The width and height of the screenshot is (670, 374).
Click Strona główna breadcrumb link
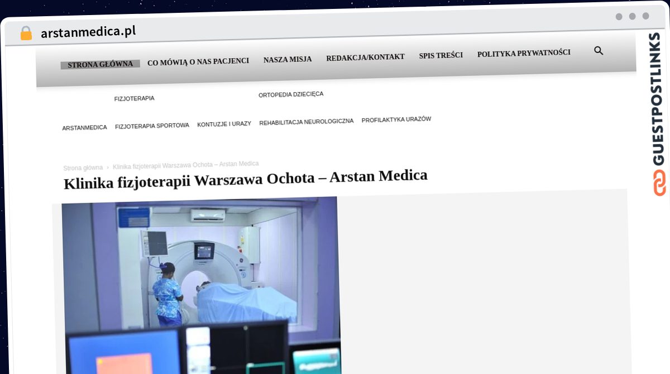click(x=83, y=167)
